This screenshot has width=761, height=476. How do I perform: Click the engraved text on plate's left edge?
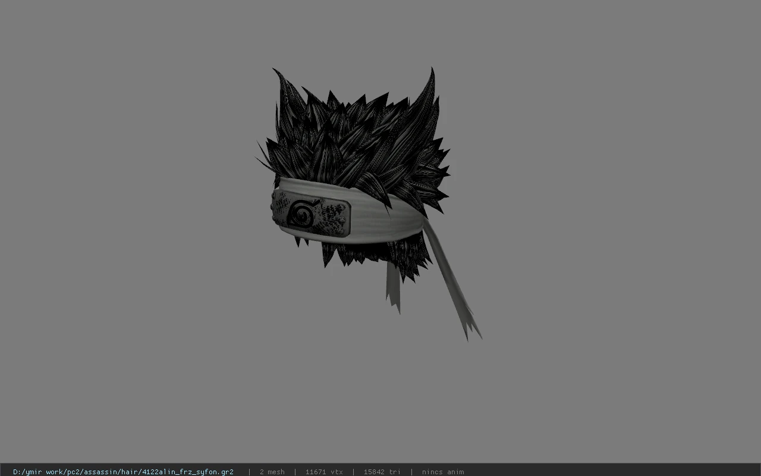click(280, 206)
